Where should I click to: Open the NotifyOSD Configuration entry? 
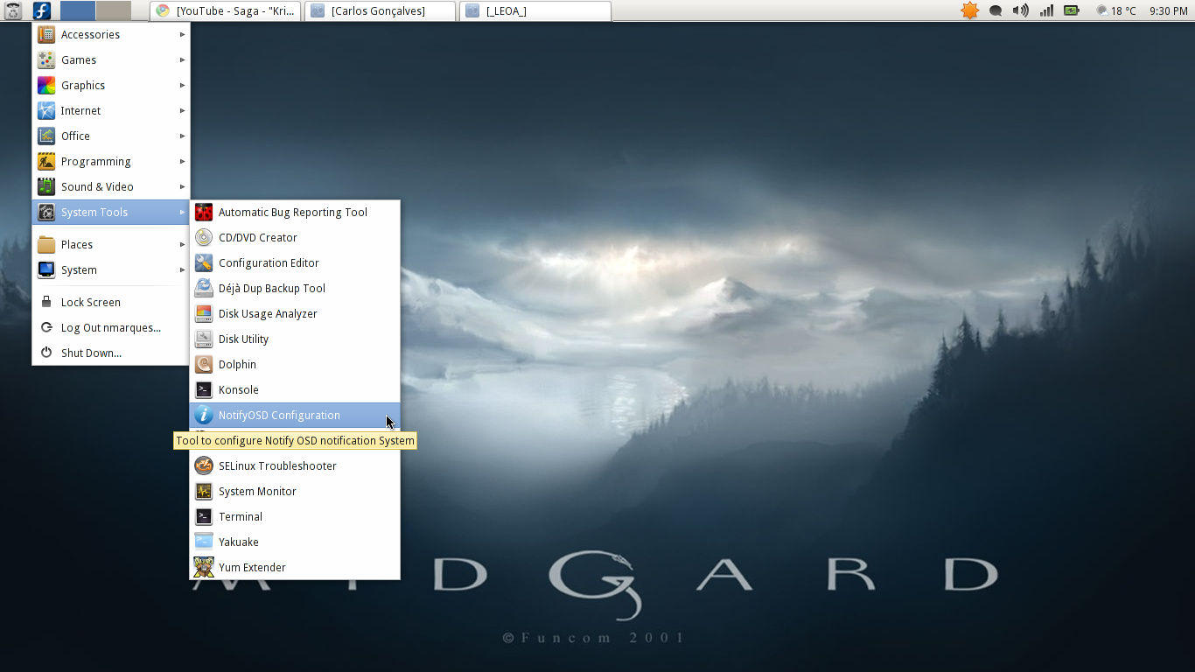click(295, 416)
